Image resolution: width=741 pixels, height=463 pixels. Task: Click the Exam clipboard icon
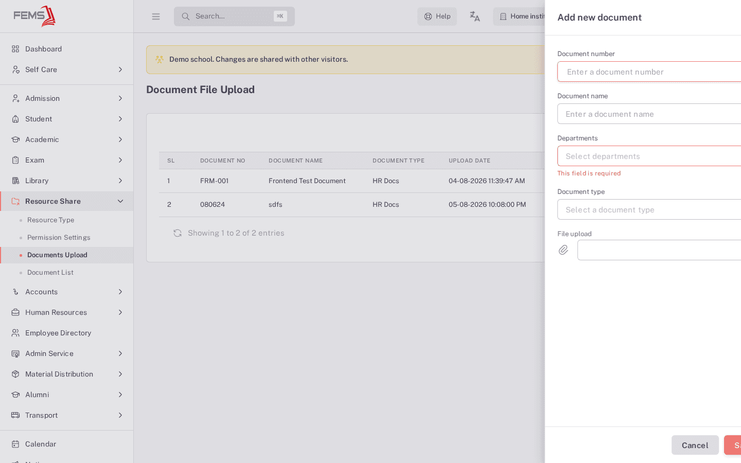15,160
